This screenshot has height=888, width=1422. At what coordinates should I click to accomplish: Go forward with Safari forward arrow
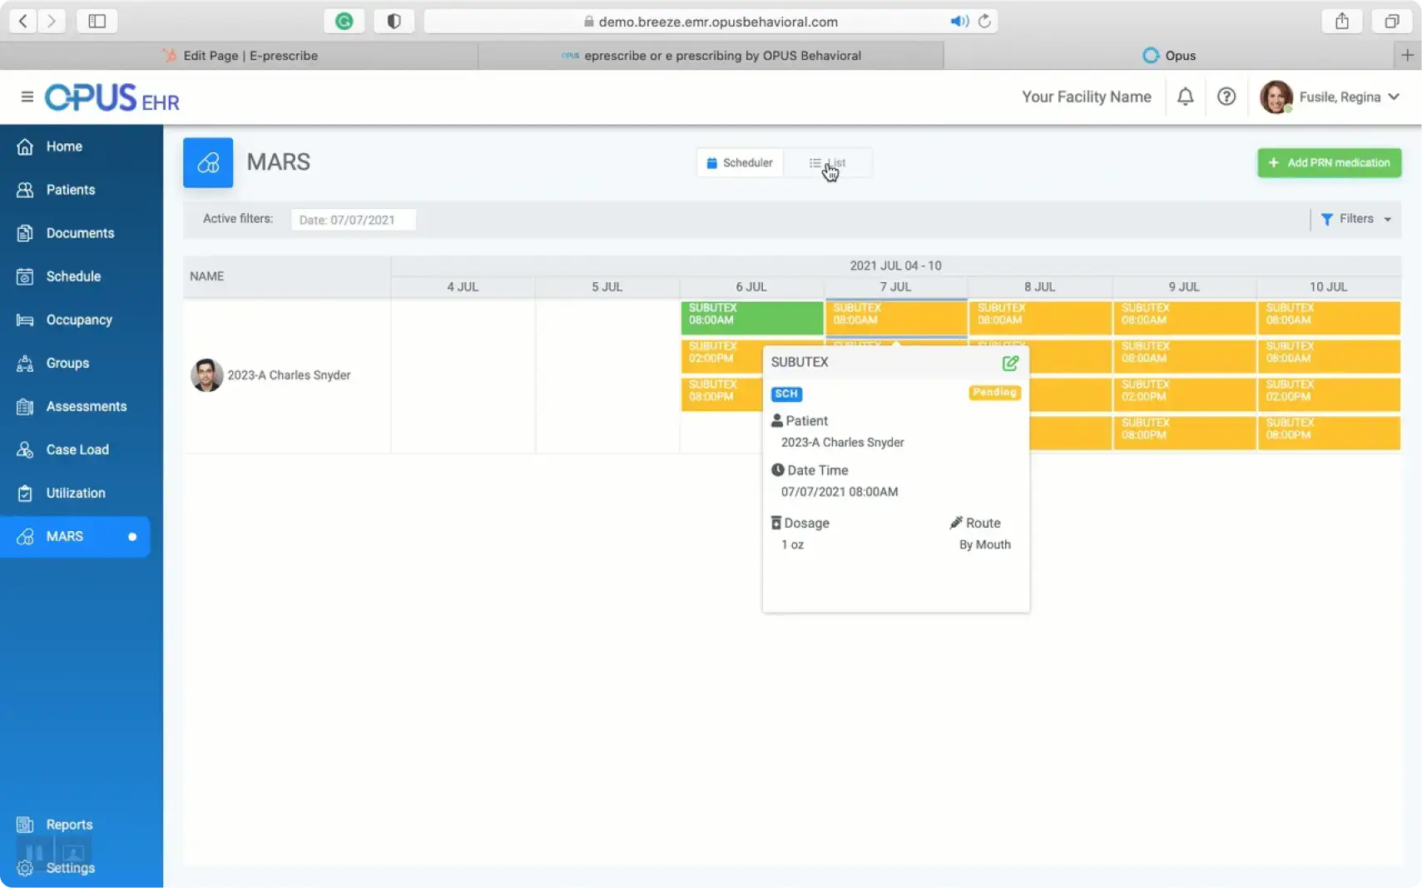[x=52, y=21]
